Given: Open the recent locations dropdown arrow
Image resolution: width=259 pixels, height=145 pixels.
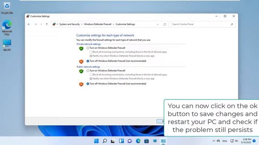Looking at the screenshot, I should 41,24.
